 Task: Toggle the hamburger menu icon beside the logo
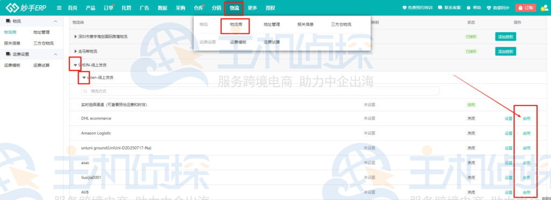click(x=59, y=8)
